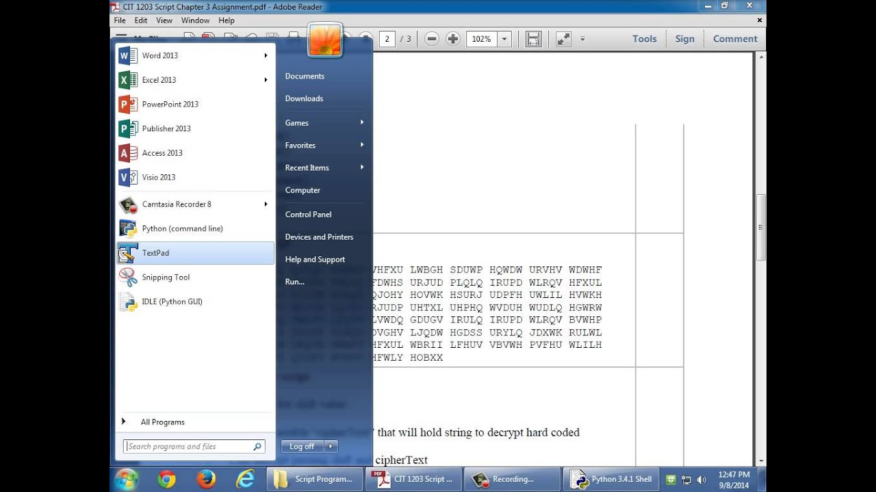Start IDLE (Python GUI)
Viewport: 876px width, 492px height.
pos(195,301)
